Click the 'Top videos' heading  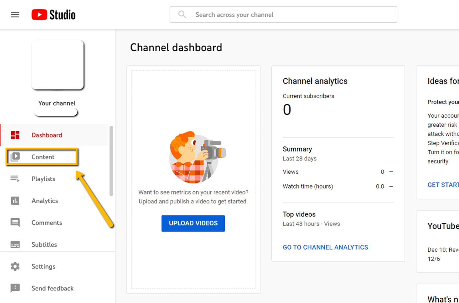pos(299,214)
